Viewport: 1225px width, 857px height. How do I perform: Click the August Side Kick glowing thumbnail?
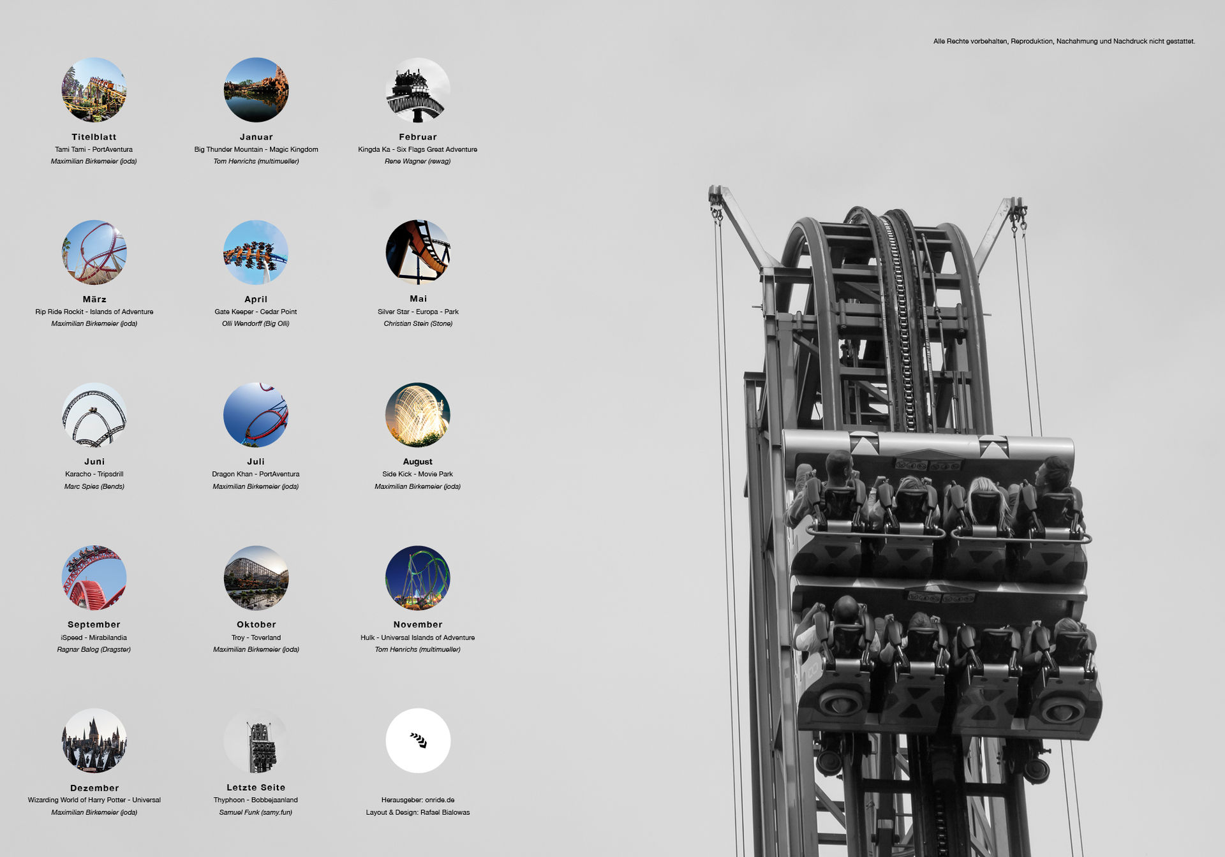[x=418, y=414]
